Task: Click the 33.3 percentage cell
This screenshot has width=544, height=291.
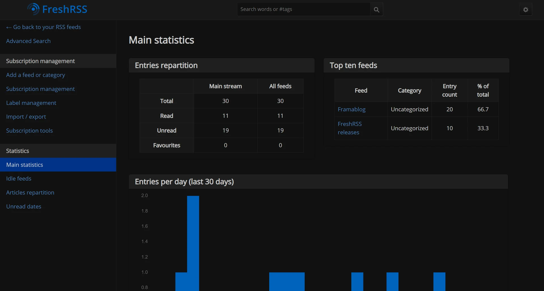Action: 483,128
